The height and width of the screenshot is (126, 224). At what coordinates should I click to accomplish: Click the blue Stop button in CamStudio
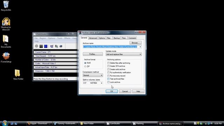(46, 46)
